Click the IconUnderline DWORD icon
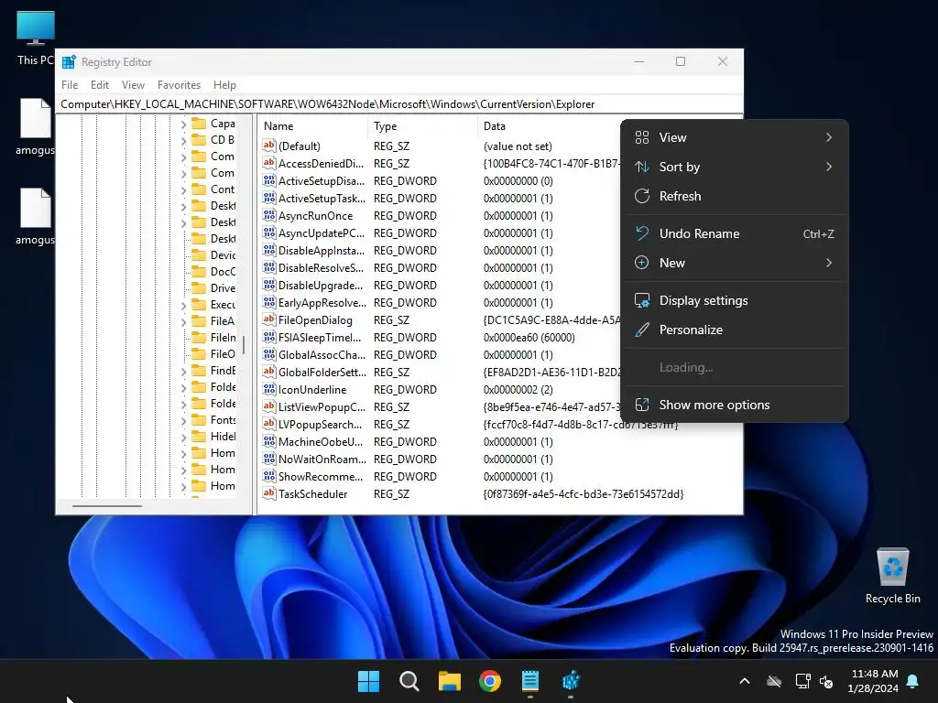This screenshot has width=938, height=703. point(269,389)
